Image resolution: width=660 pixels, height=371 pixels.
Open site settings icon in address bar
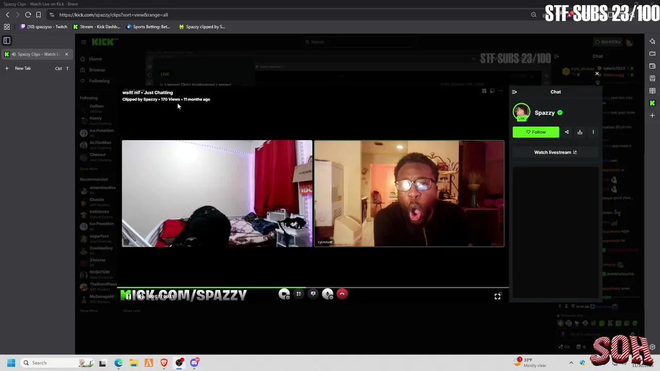click(x=52, y=15)
